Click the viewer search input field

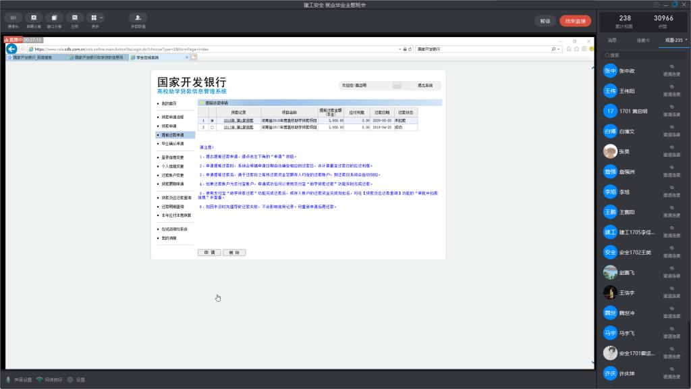click(x=644, y=55)
